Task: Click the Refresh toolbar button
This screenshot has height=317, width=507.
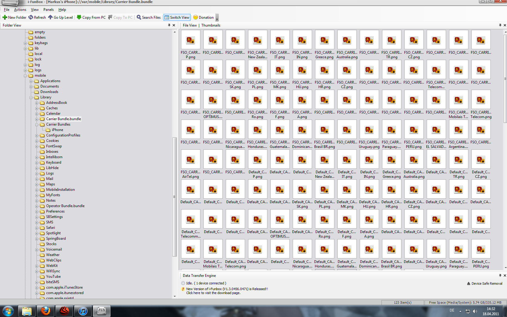Action: [37, 17]
